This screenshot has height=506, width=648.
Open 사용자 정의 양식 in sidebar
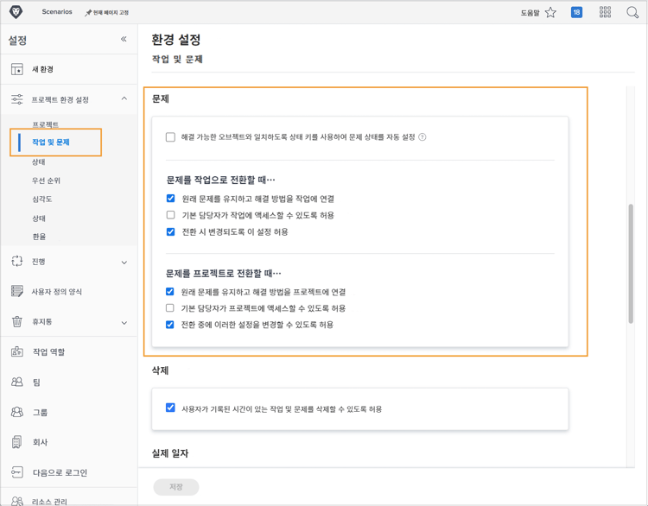point(57,292)
